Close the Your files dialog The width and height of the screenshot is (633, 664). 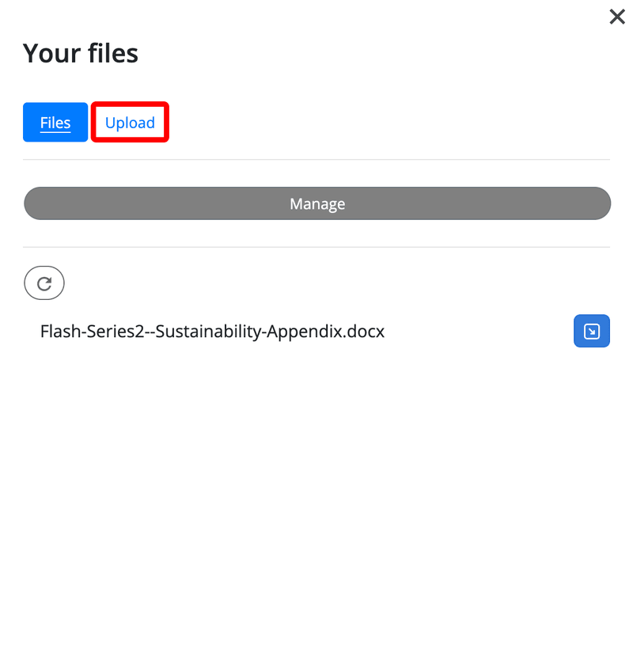point(617,17)
